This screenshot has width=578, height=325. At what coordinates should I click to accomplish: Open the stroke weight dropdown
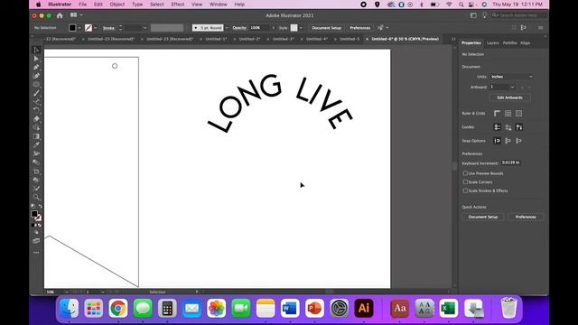point(144,28)
